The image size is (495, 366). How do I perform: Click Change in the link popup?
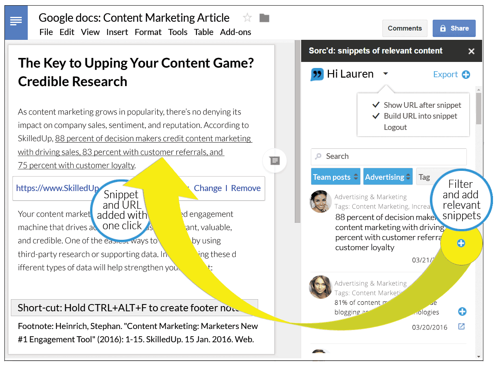coord(207,188)
